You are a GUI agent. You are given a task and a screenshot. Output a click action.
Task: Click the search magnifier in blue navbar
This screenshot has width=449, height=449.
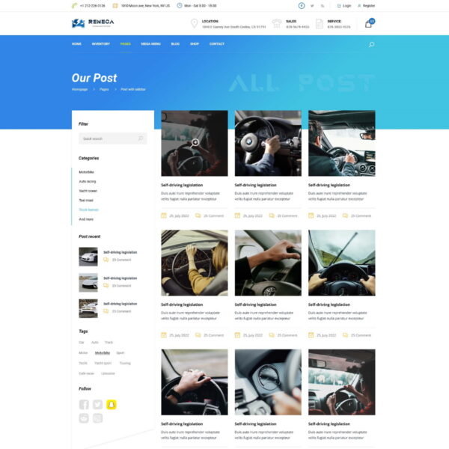[x=371, y=44]
